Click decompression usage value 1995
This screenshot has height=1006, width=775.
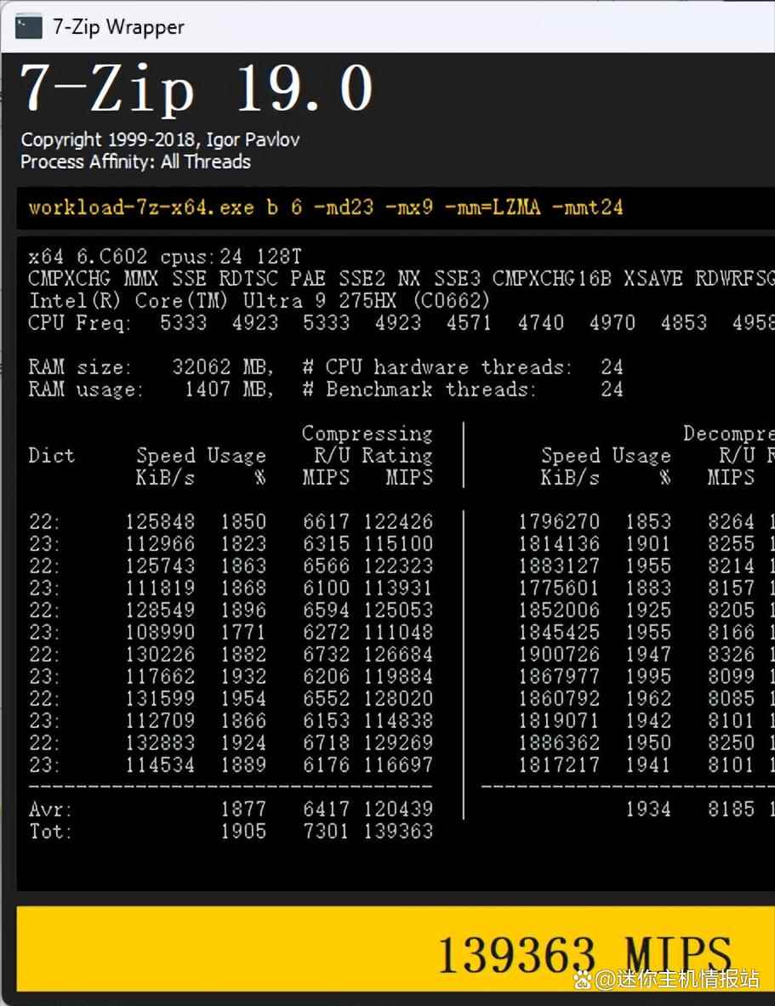[648, 676]
